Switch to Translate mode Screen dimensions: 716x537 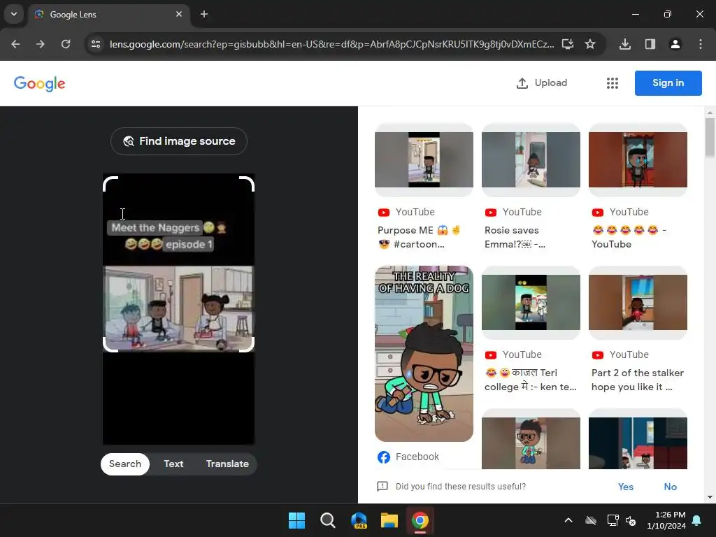pos(227,464)
